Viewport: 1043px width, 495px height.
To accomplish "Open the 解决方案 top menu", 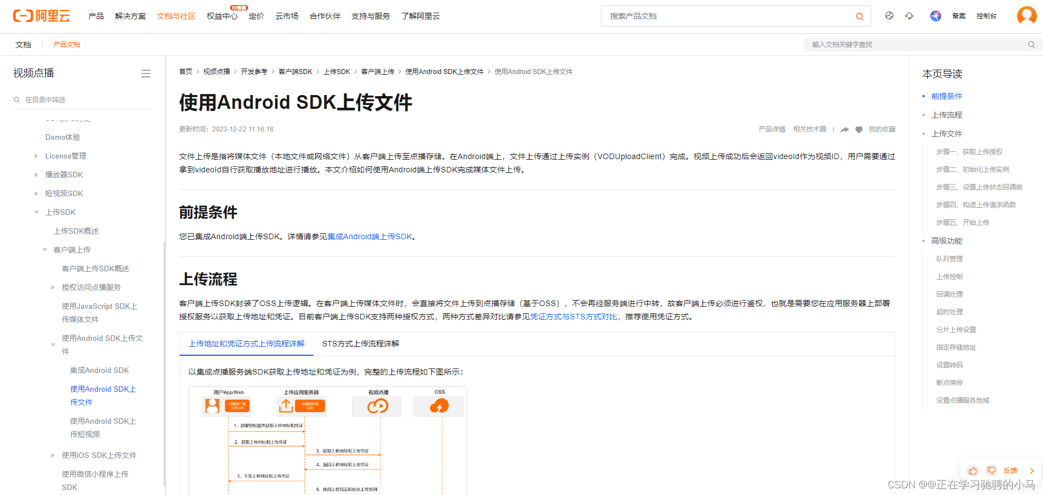I will tap(130, 16).
